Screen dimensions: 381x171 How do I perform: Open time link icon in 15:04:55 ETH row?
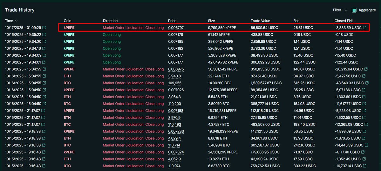pyautogui.click(x=44, y=76)
